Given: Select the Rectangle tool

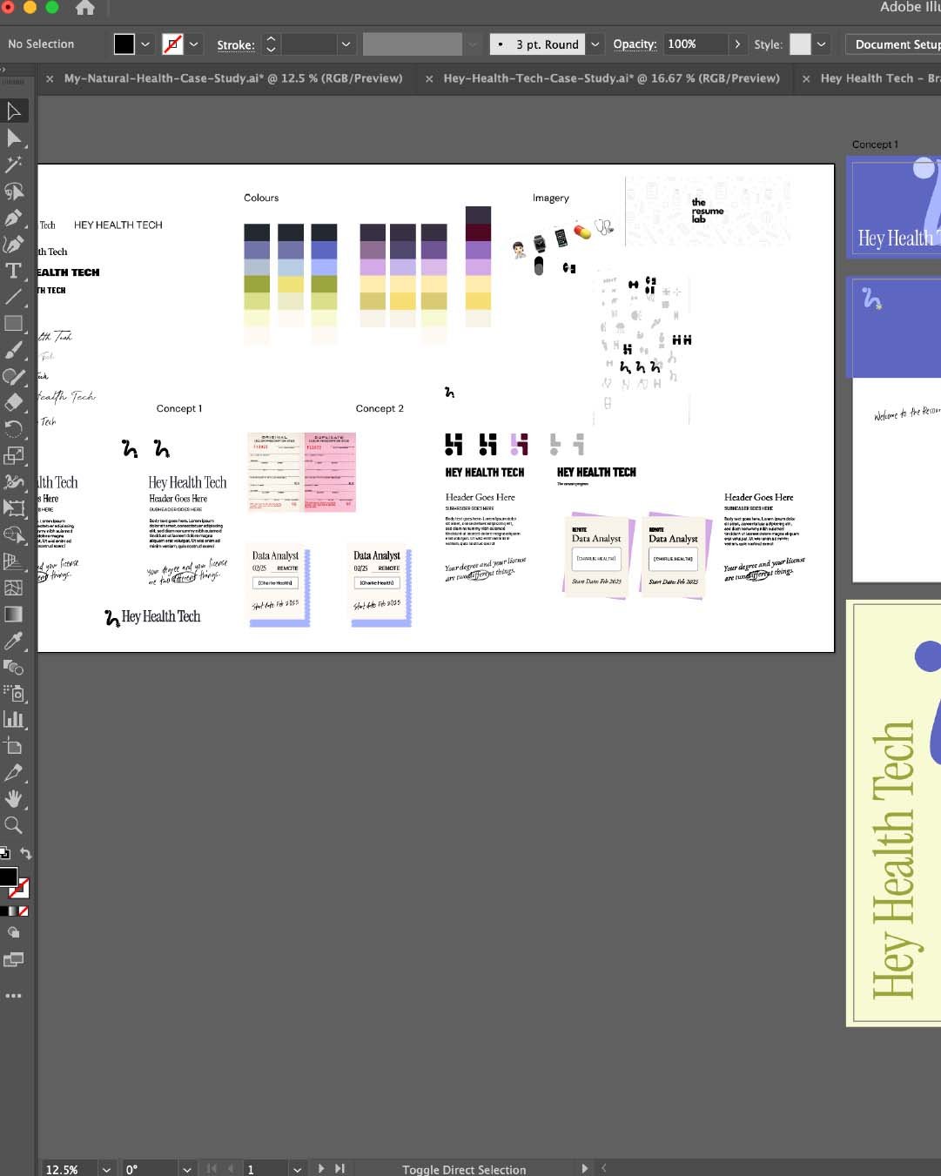Looking at the screenshot, I should click(x=14, y=324).
